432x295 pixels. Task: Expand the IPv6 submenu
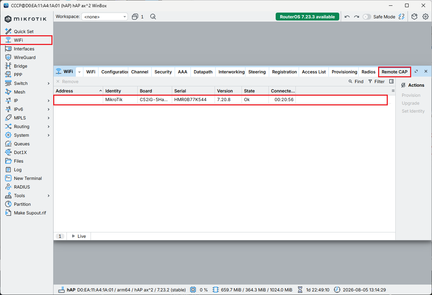(49, 109)
